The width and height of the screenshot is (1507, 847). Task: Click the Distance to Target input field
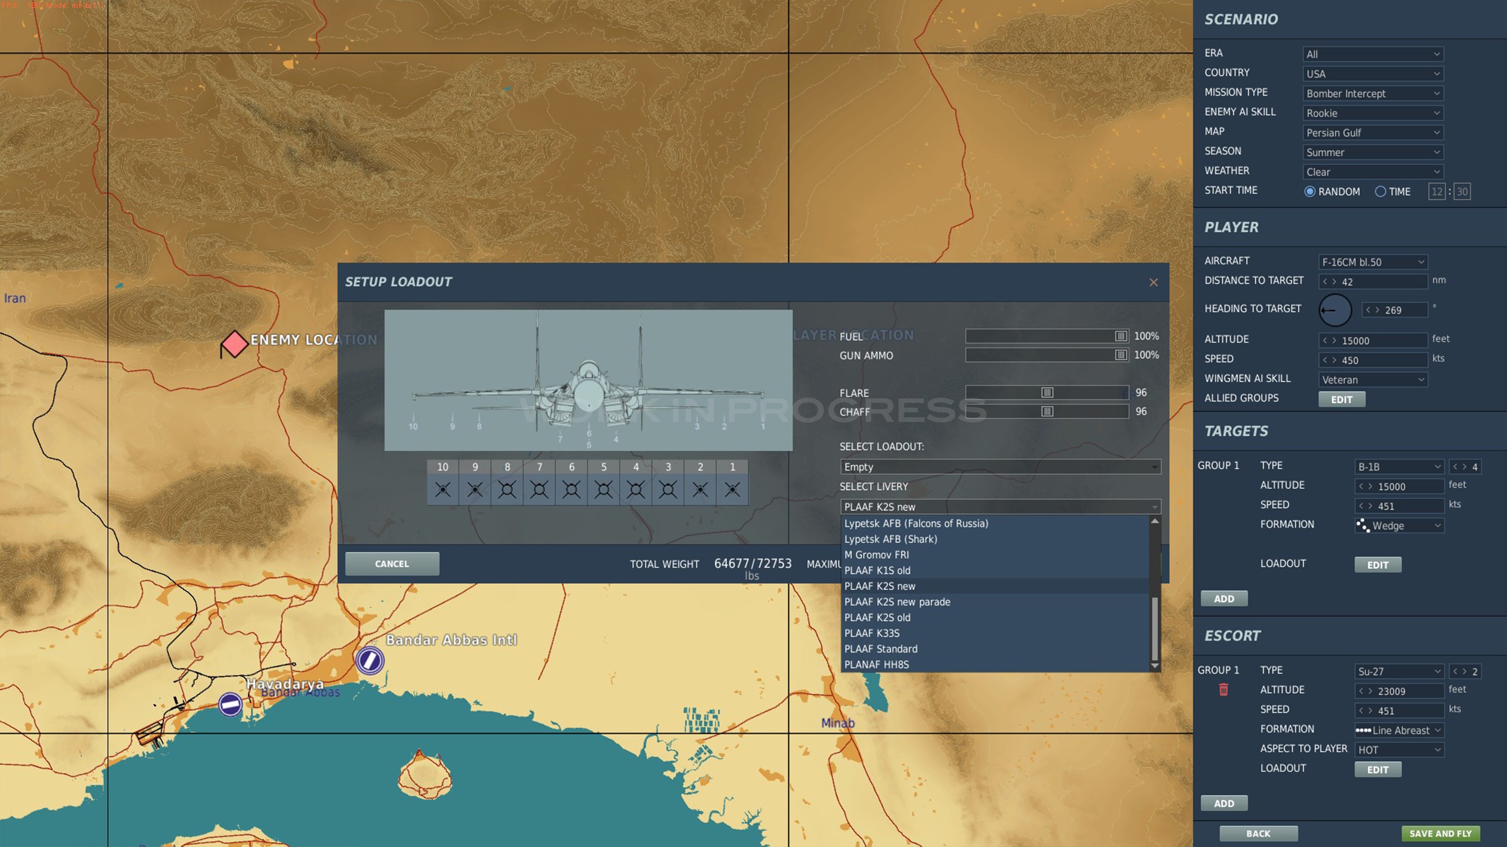(x=1380, y=282)
